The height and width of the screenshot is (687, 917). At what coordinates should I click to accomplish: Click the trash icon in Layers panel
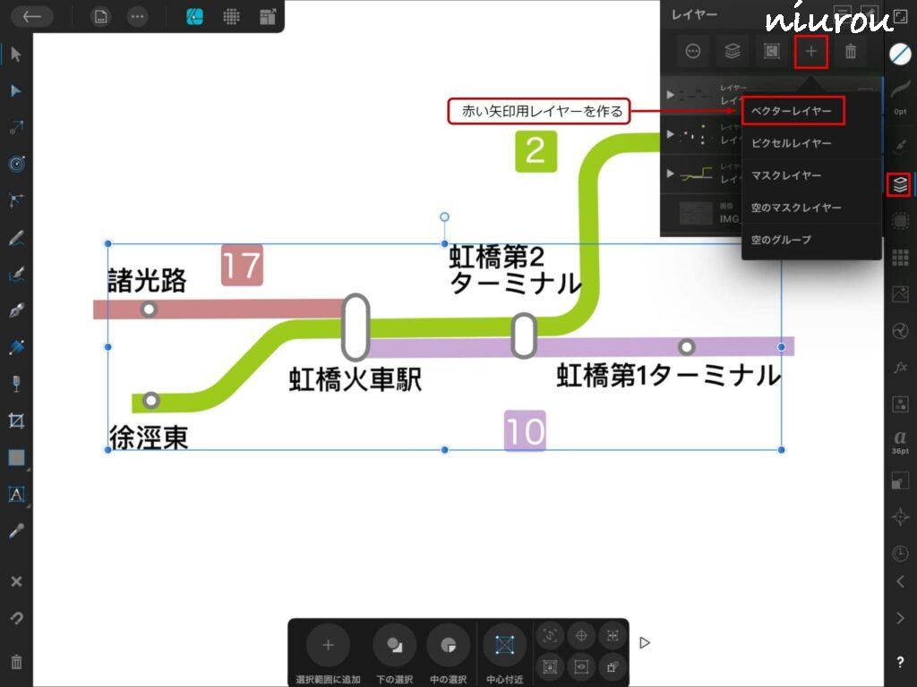pyautogui.click(x=851, y=52)
